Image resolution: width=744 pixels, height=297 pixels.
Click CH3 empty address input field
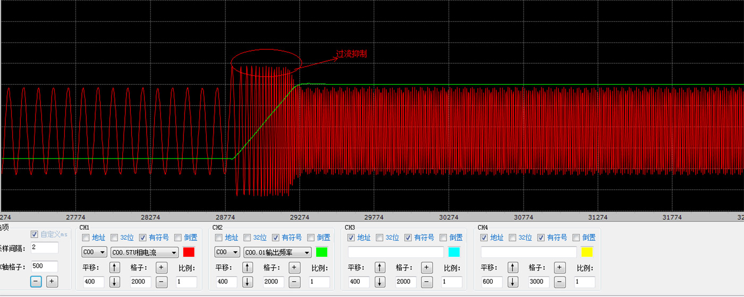396,252
